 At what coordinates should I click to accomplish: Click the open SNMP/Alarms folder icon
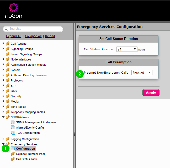click(8, 117)
